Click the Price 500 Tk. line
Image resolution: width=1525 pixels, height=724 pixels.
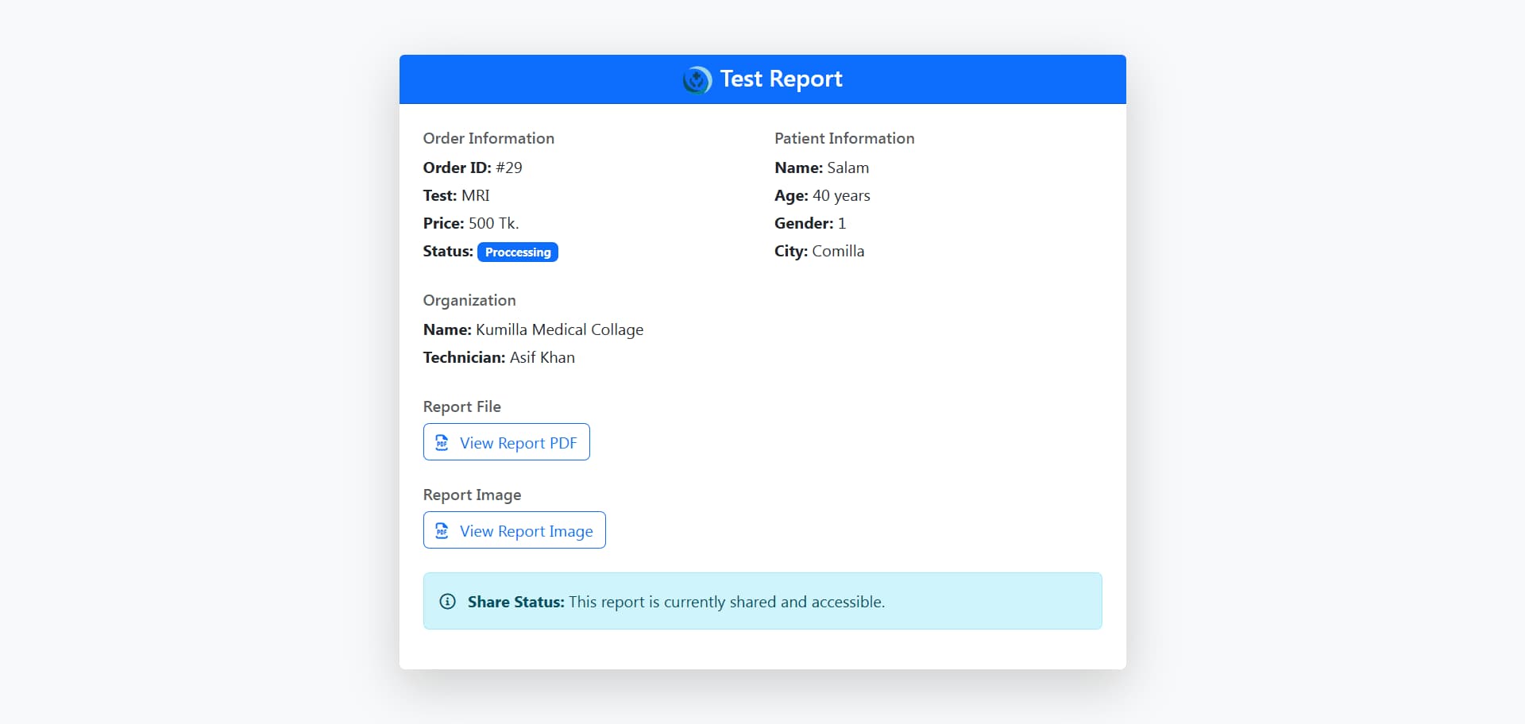coord(471,223)
